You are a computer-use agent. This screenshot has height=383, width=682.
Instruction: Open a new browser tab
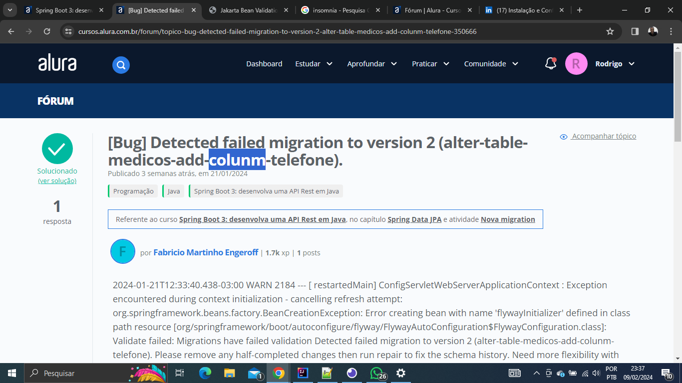coord(580,10)
